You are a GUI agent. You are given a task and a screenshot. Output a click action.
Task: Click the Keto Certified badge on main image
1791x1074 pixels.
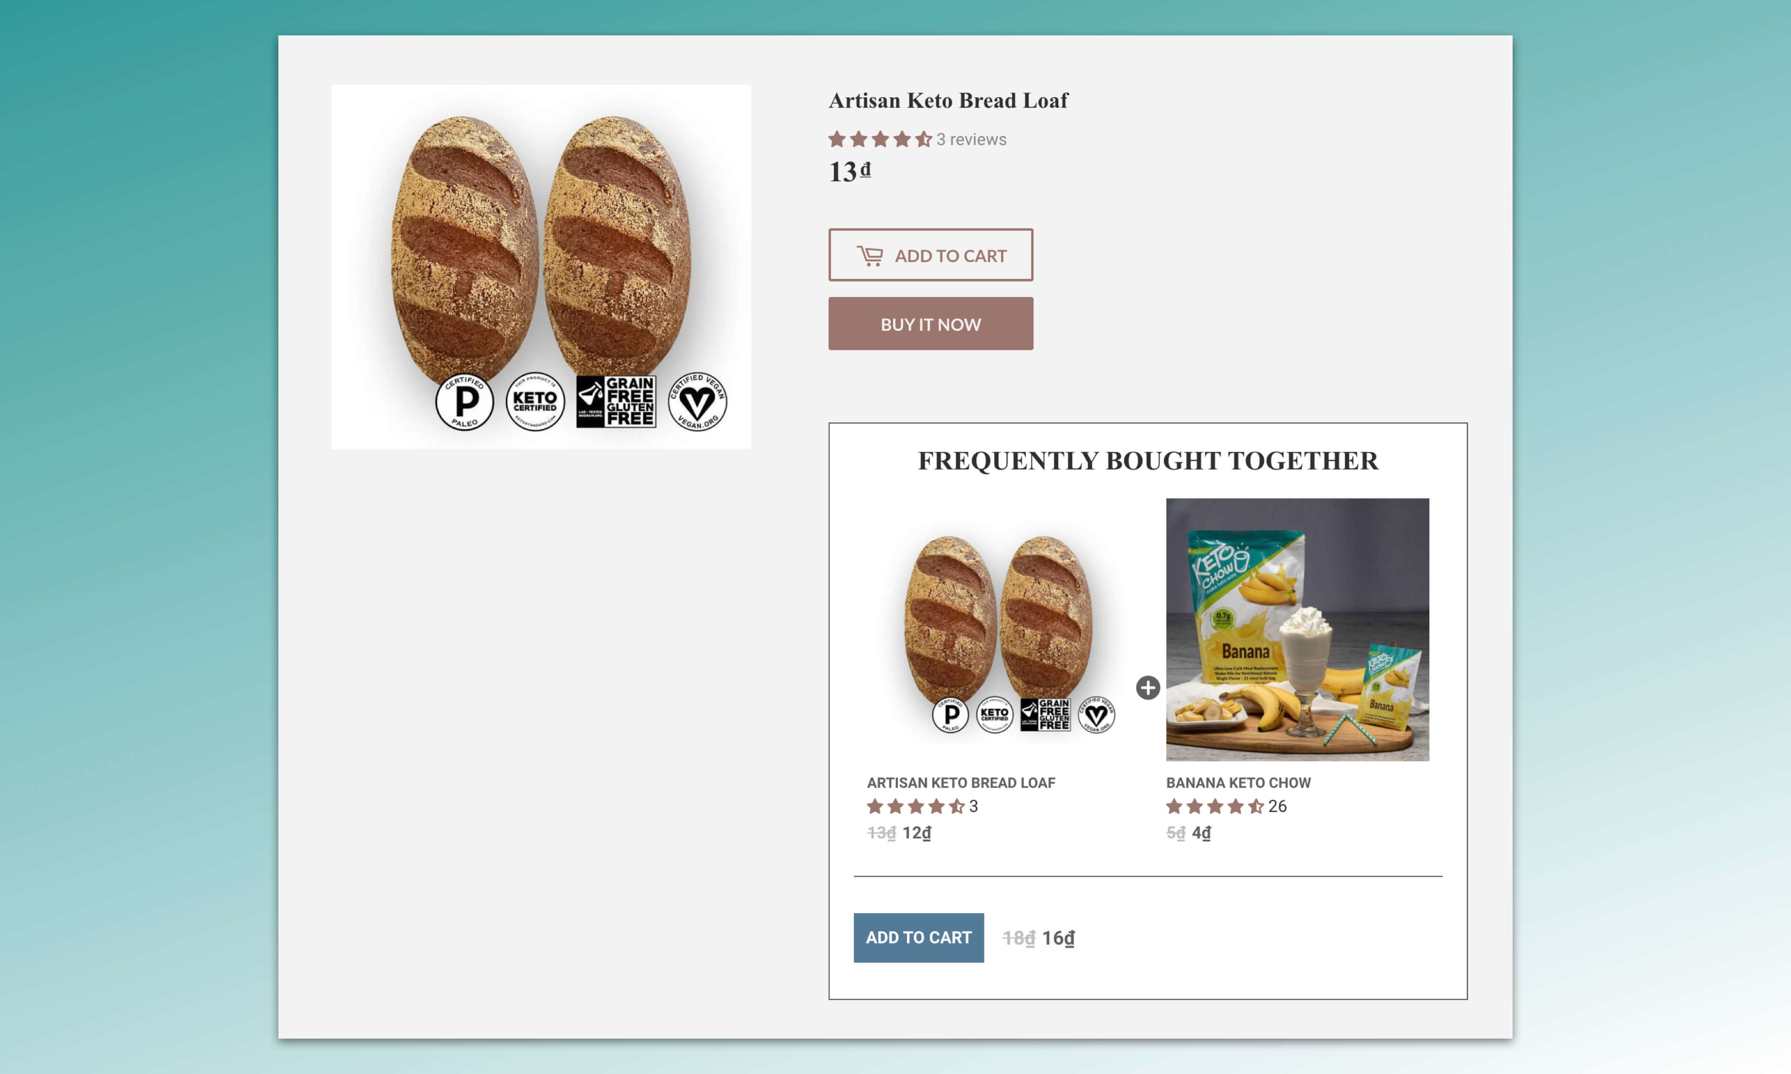tap(535, 402)
